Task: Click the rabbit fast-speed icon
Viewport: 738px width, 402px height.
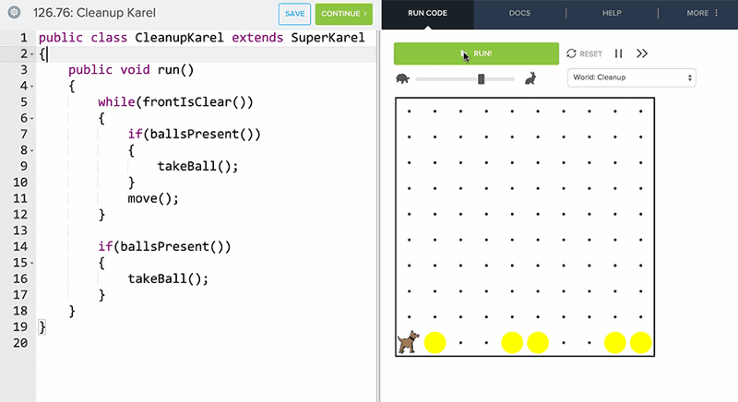Action: coord(531,79)
